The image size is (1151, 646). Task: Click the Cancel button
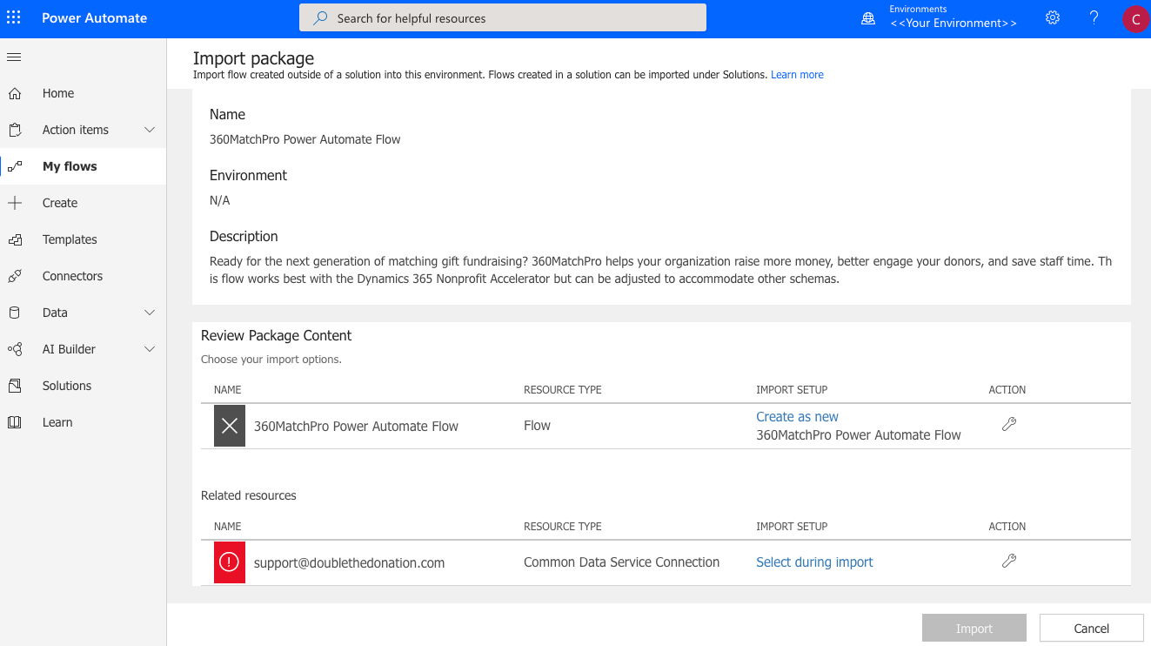(x=1091, y=629)
